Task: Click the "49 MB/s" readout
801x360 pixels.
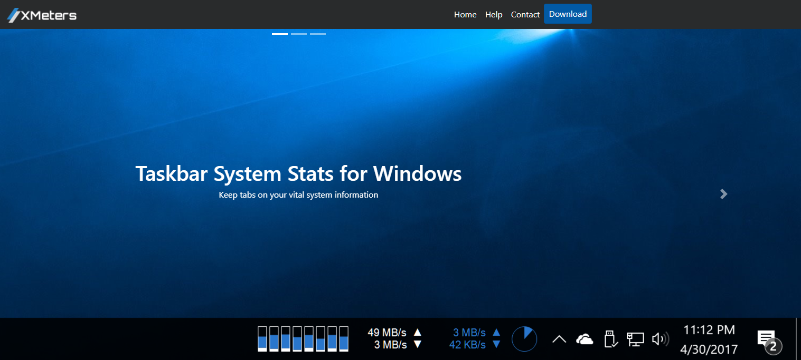Action: click(387, 333)
